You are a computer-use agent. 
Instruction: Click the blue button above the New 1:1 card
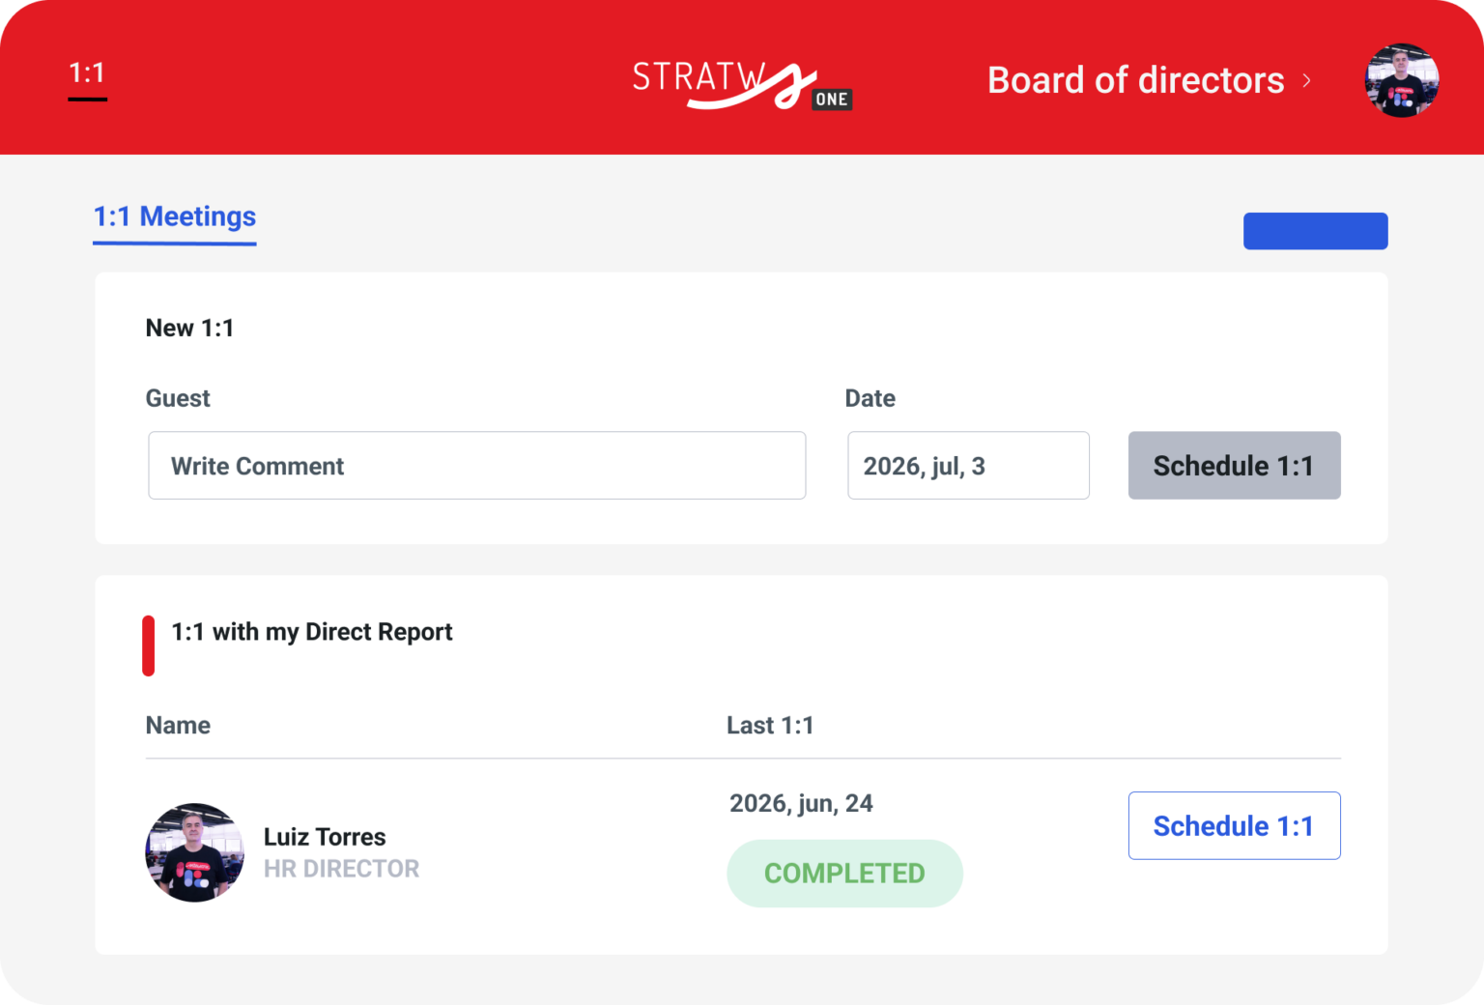click(x=1315, y=231)
